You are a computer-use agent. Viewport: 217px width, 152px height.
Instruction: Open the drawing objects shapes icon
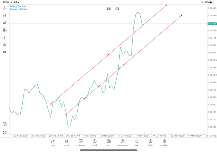click(5, 45)
